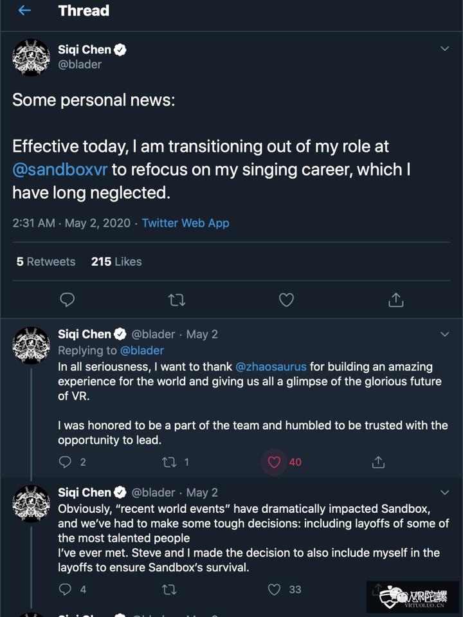Retweet the main 'Some personal news' tweet
Viewport: 463px width, 617px height.
[176, 300]
